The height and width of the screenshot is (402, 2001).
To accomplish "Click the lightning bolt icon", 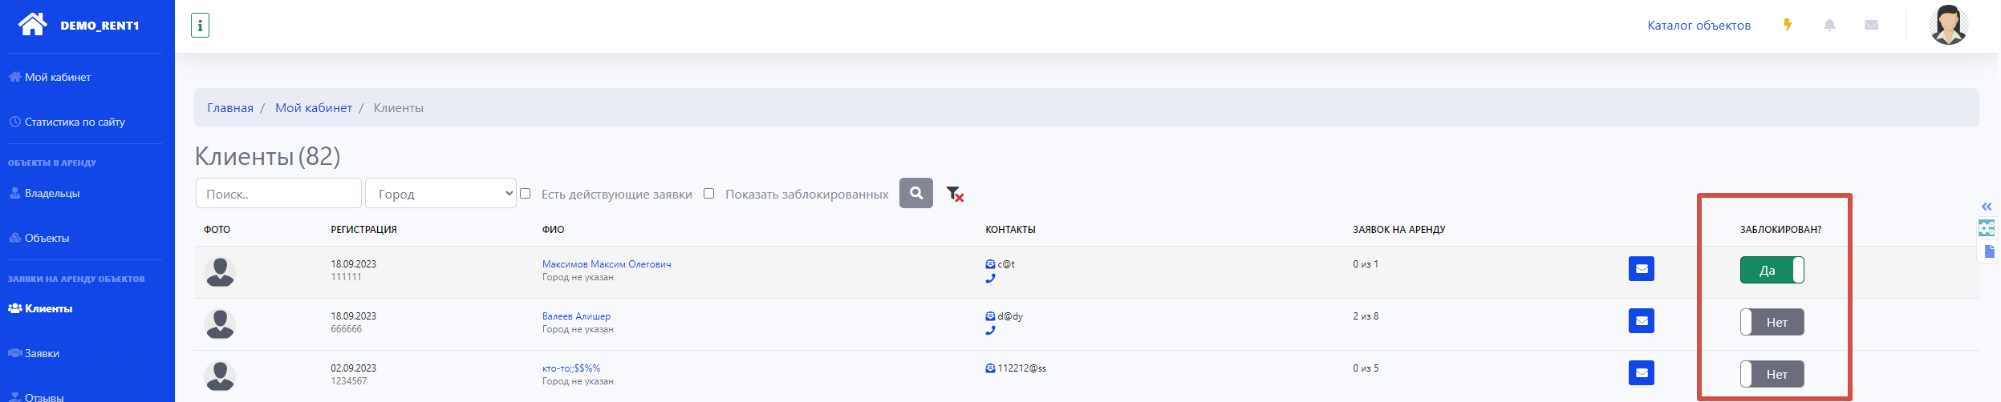I will (1788, 25).
